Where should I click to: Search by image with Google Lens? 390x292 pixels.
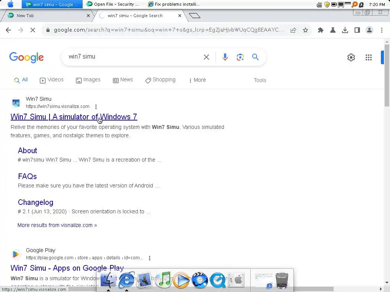(240, 57)
